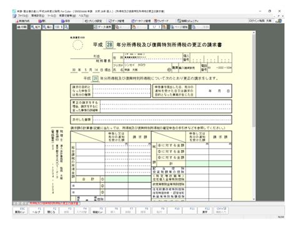This screenshot has width=296, height=225.
Task: Click the 縮小 zoom-out button
Action: 47,27
